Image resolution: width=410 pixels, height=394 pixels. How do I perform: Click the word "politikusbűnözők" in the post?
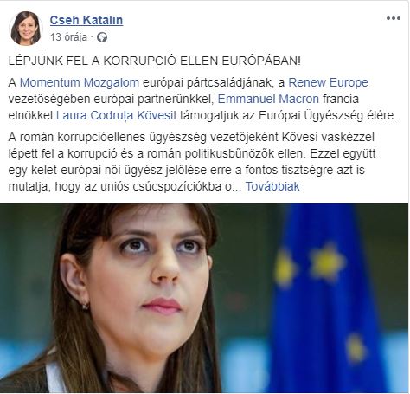tap(229, 153)
